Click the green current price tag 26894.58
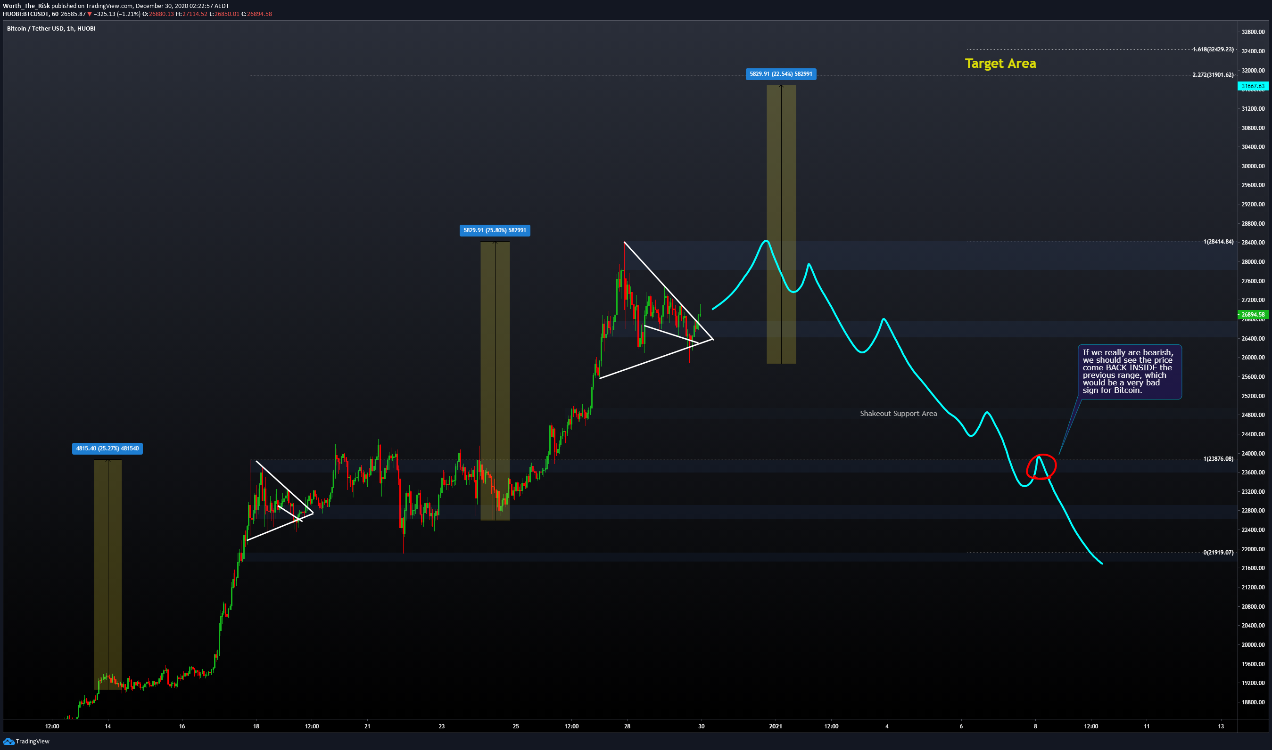 click(x=1253, y=314)
